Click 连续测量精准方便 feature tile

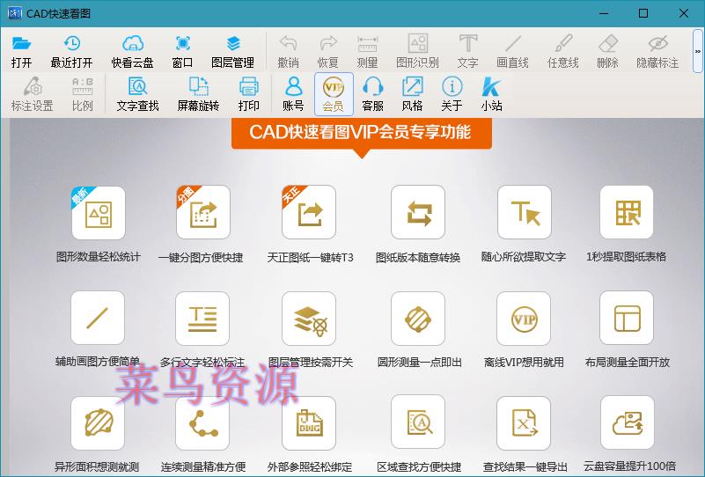click(x=202, y=423)
